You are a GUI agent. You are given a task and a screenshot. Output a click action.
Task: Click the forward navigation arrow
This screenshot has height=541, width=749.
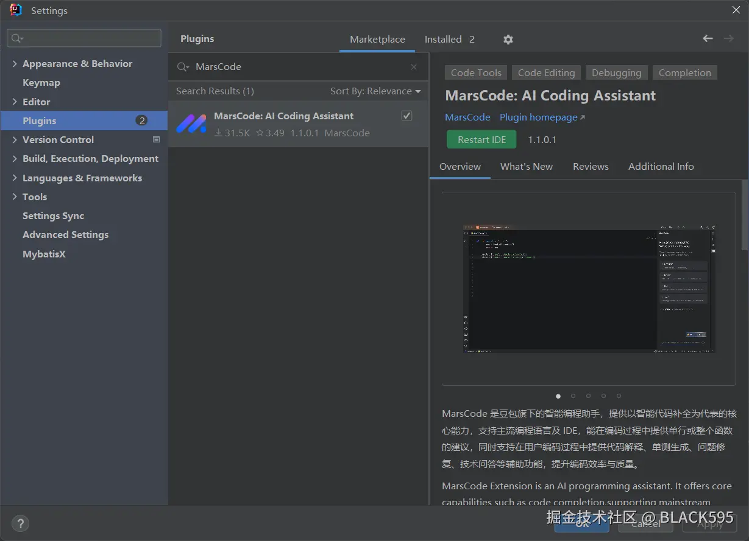(x=728, y=38)
